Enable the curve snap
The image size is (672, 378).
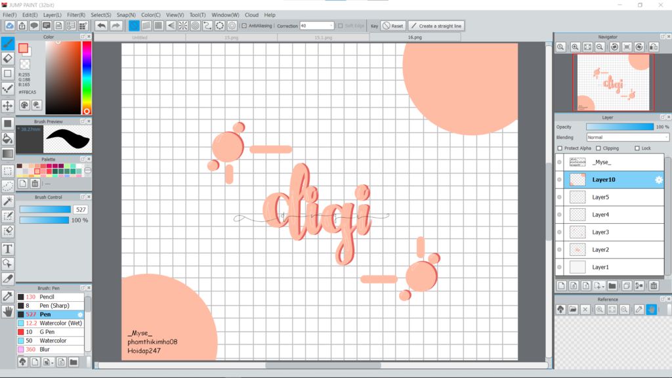207,26
